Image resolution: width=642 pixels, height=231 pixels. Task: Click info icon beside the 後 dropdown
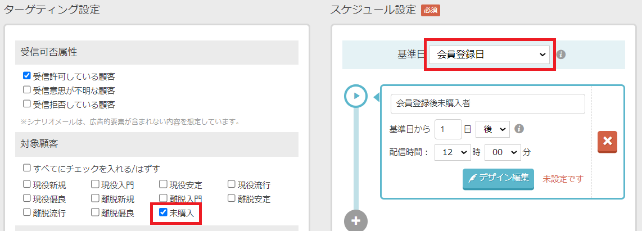click(x=519, y=129)
